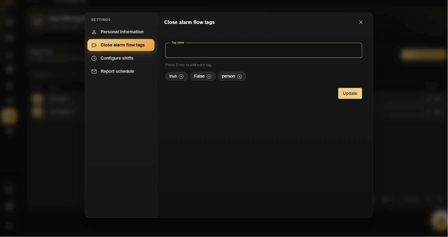Open Personal Information settings
The image size is (448, 237).
coord(121,32)
